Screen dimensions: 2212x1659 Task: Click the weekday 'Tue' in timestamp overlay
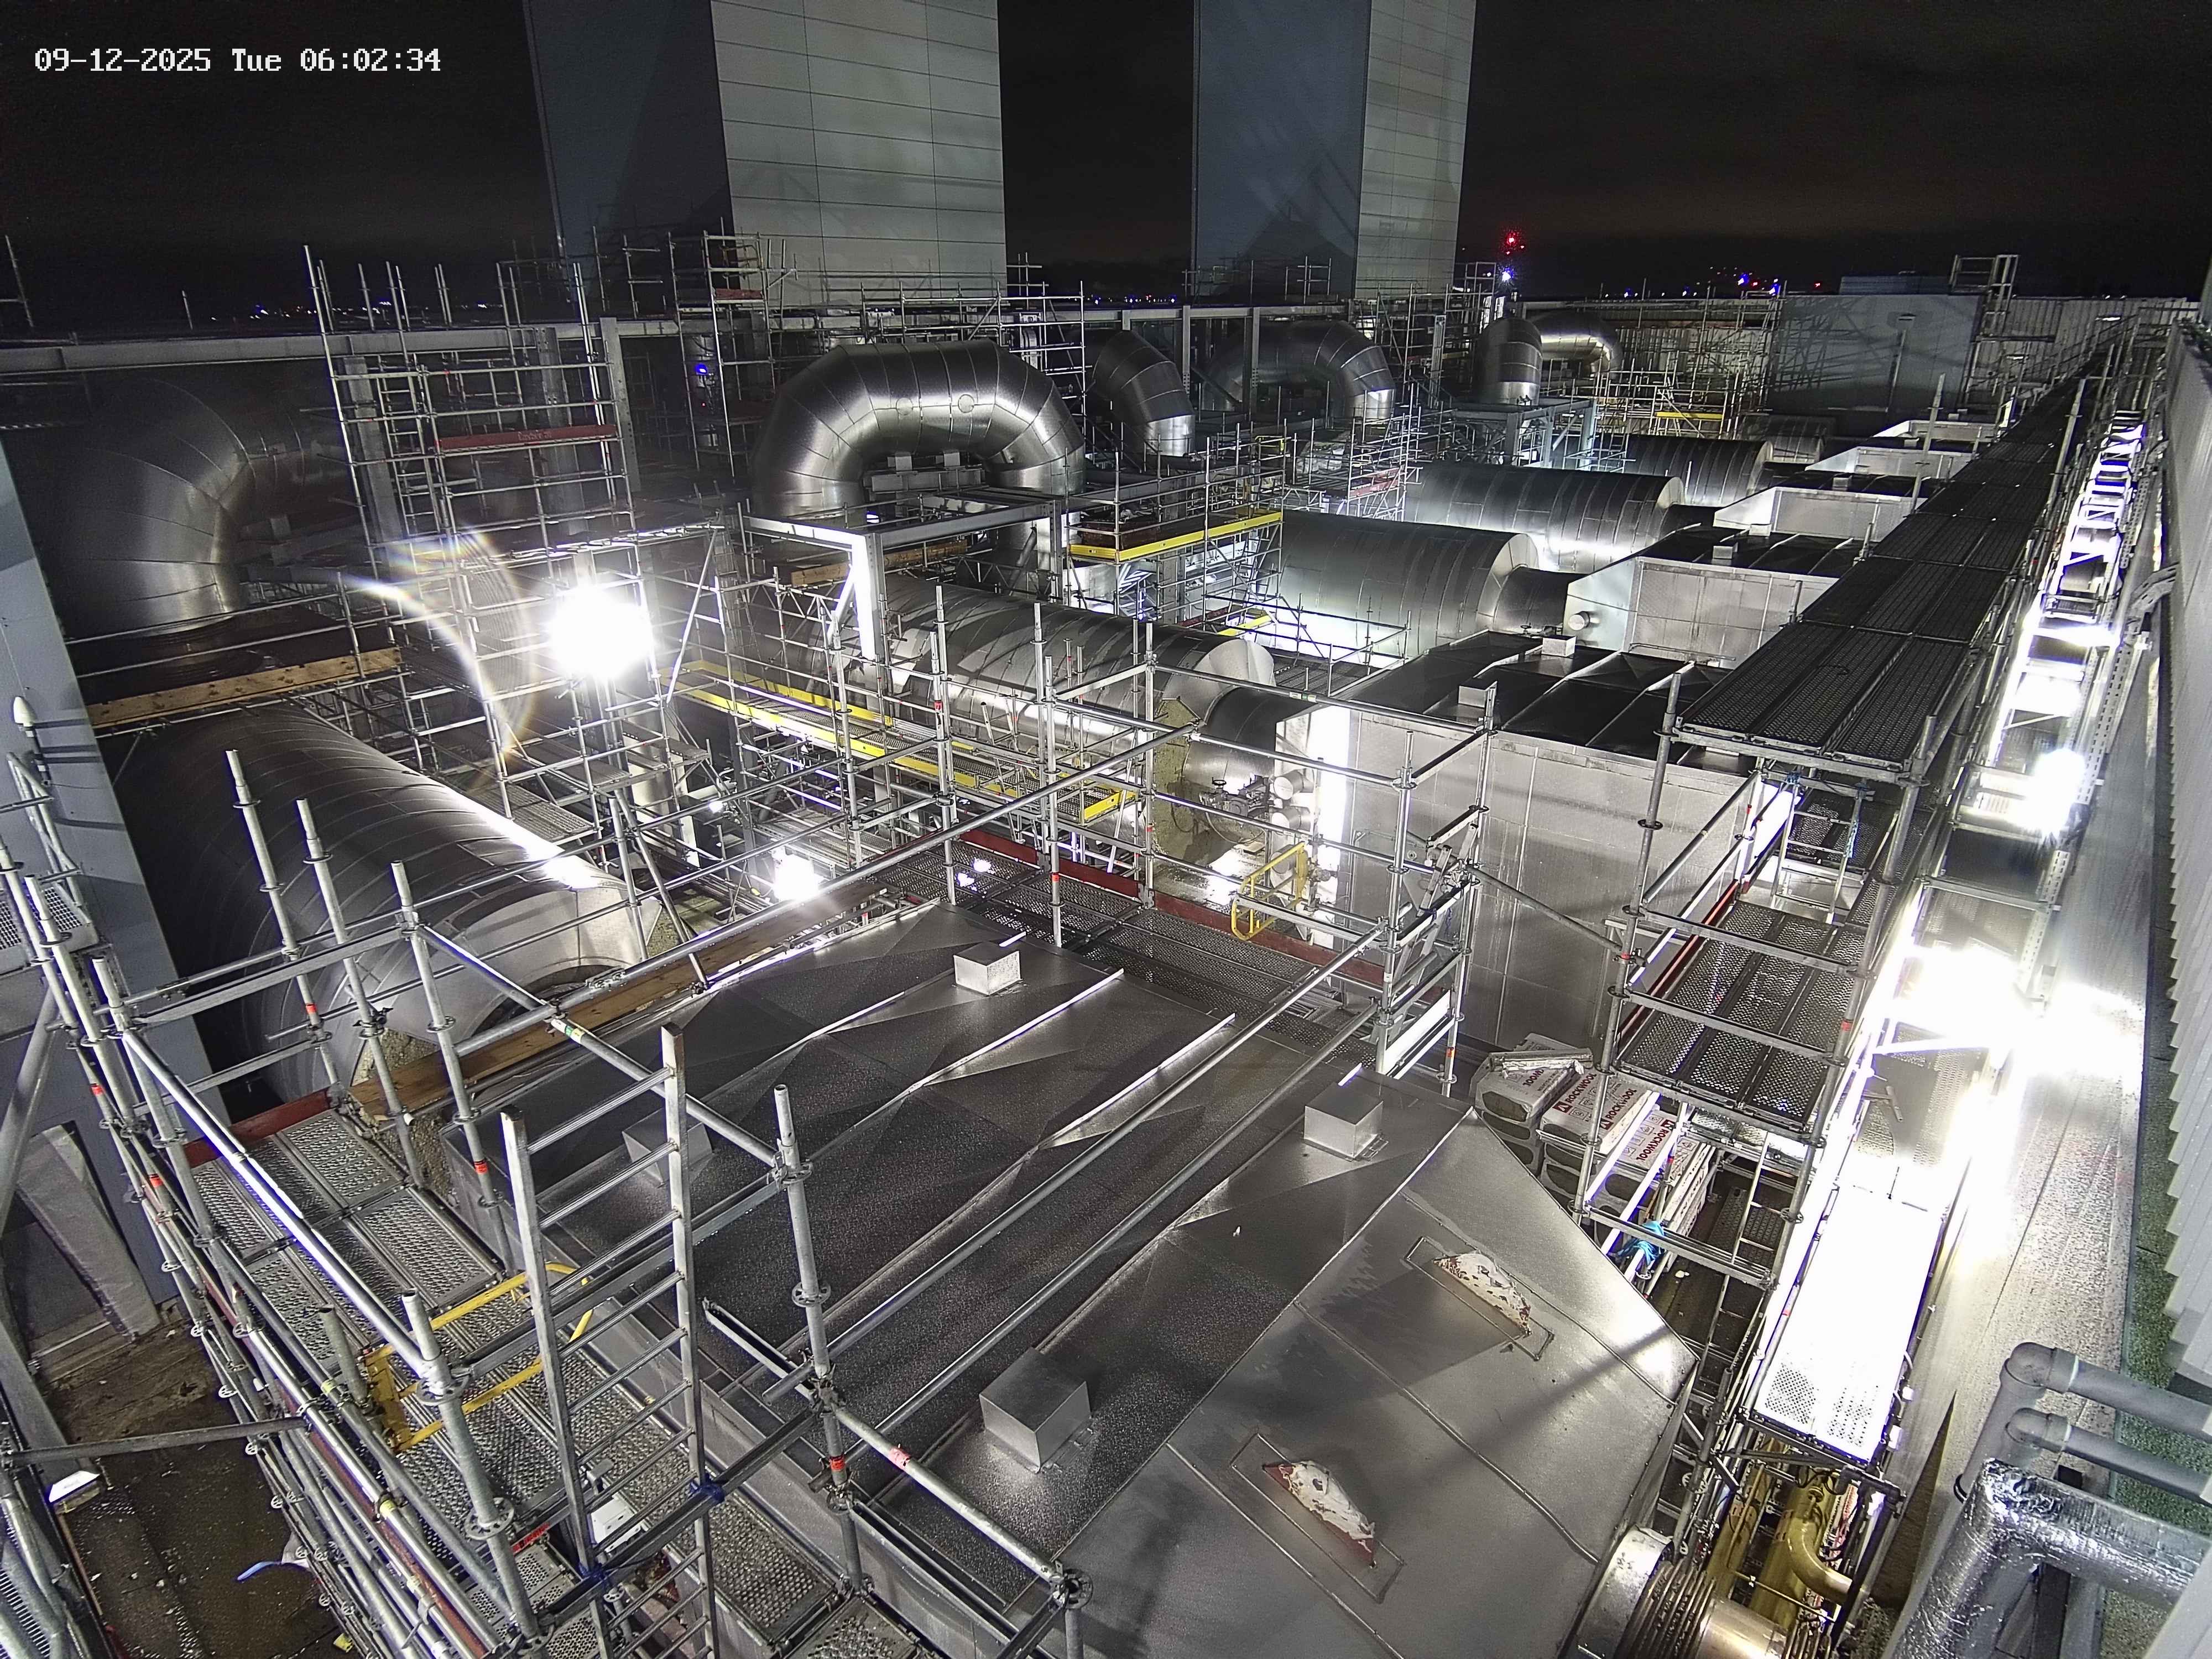(256, 61)
